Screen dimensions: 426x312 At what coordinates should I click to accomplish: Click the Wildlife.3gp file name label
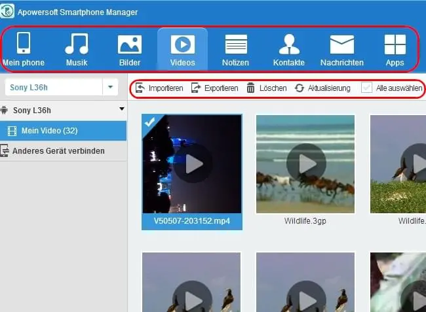[305, 221]
